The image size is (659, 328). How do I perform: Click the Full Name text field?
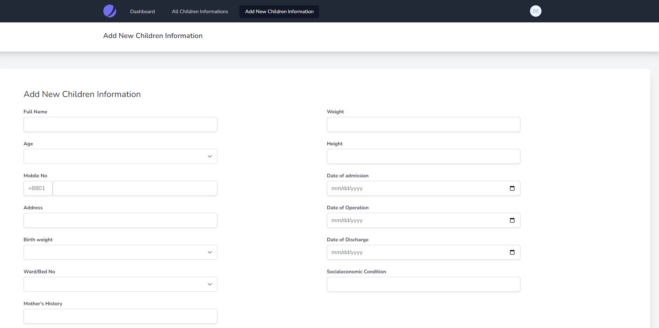(x=120, y=124)
